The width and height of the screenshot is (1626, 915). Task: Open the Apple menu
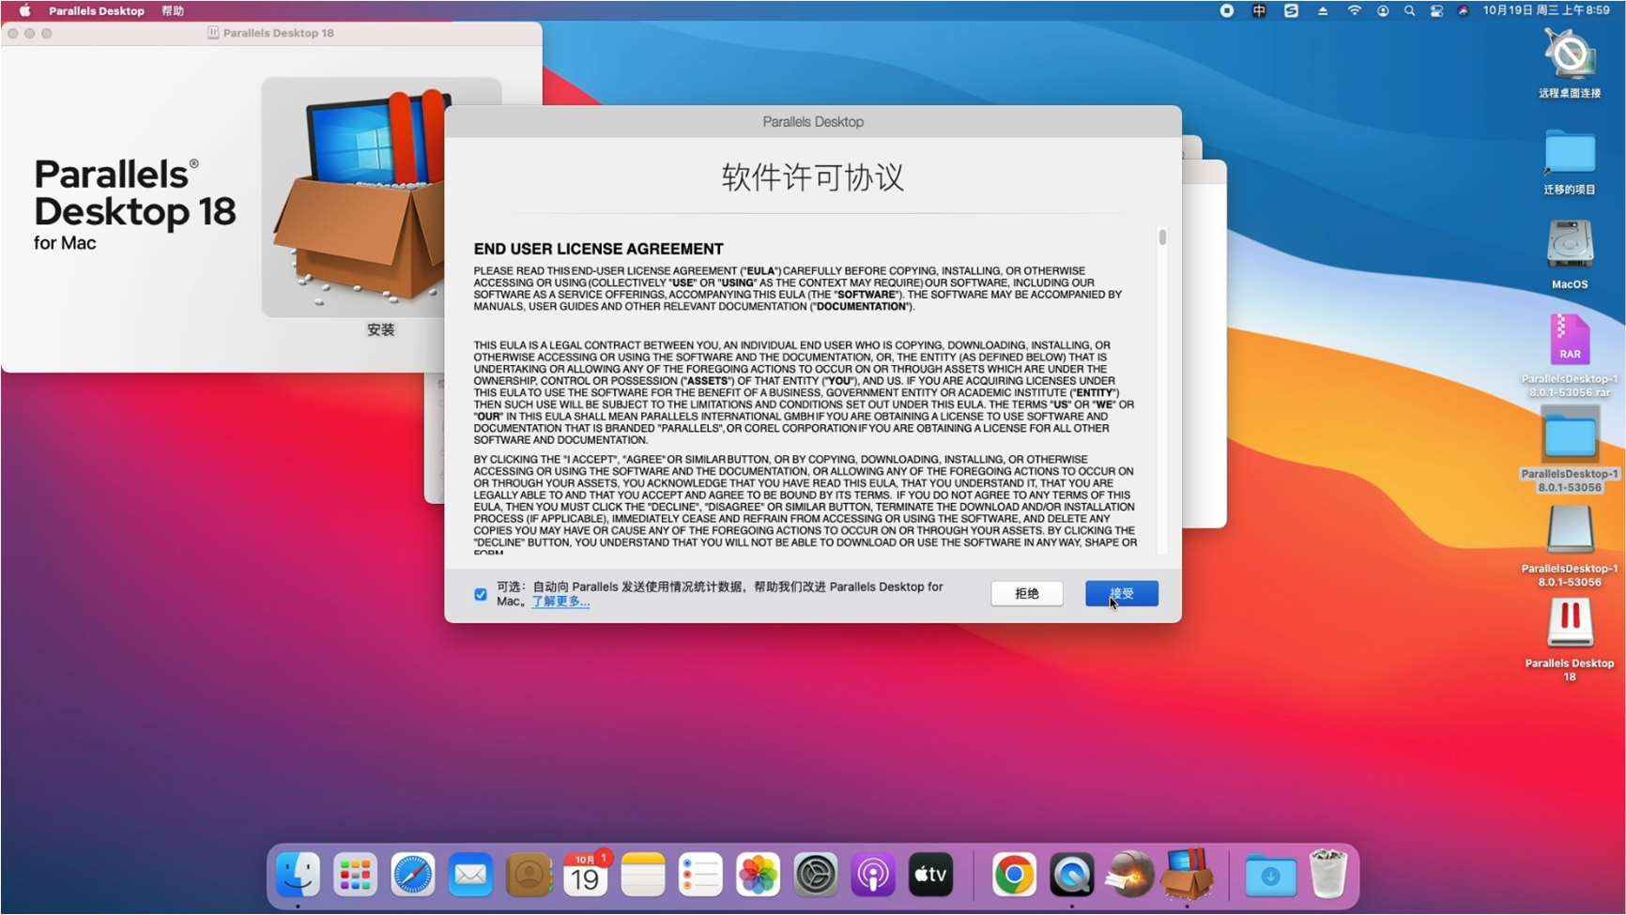click(24, 10)
